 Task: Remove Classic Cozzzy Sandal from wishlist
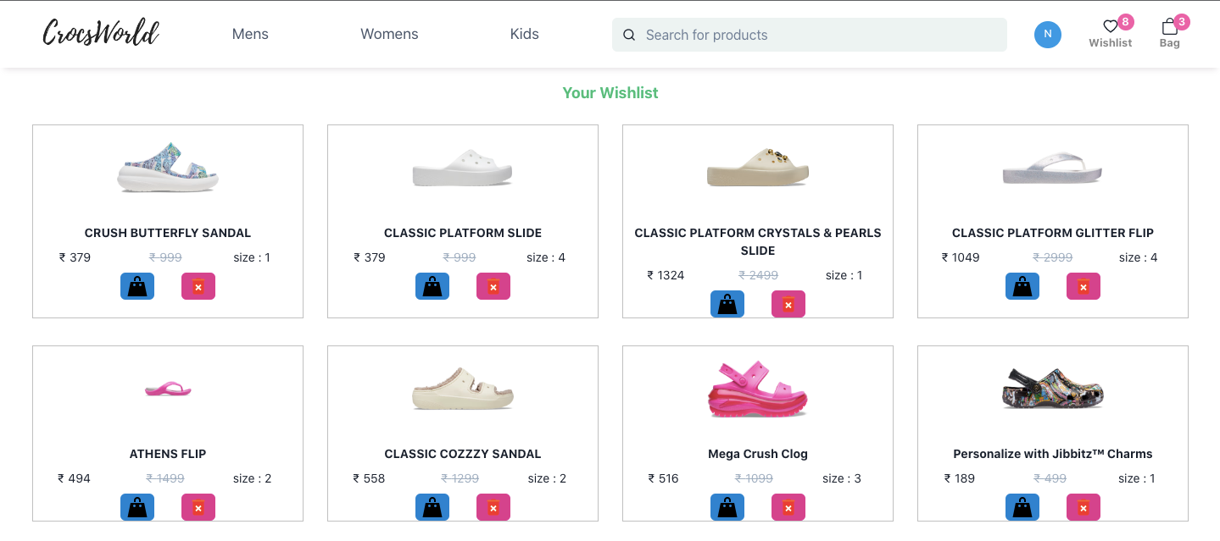point(493,507)
